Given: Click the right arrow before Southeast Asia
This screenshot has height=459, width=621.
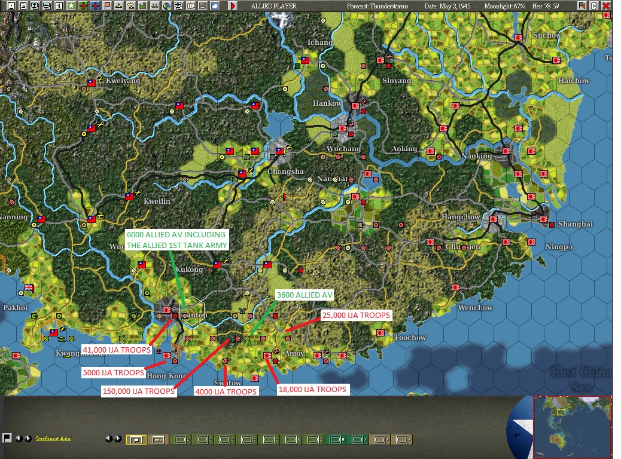Looking at the screenshot, I should coord(28,439).
